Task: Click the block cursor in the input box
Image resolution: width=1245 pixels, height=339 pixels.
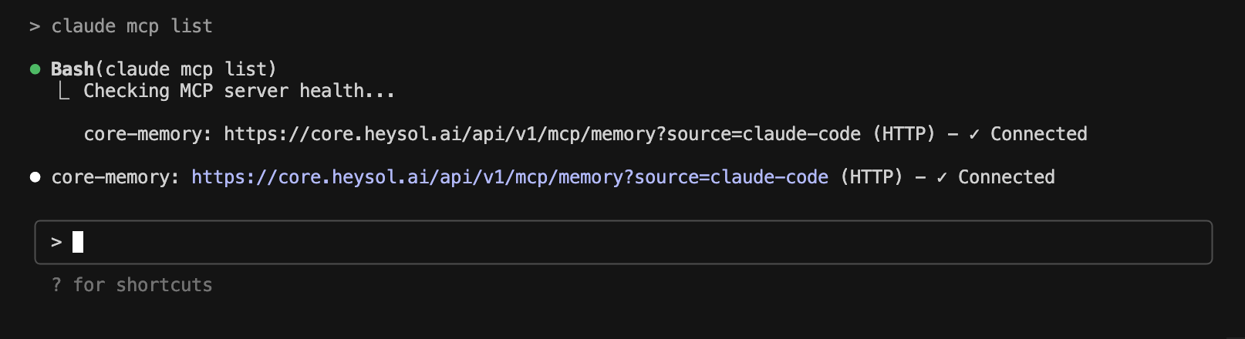Action: [78, 242]
